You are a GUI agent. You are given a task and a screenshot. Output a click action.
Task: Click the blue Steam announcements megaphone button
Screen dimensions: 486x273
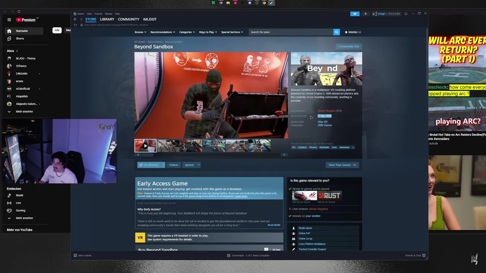click(355, 14)
